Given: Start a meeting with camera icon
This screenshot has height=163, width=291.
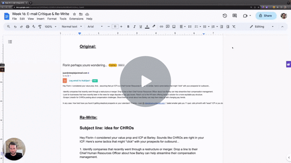Looking at the screenshot, I should pyautogui.click(x=245, y=16).
